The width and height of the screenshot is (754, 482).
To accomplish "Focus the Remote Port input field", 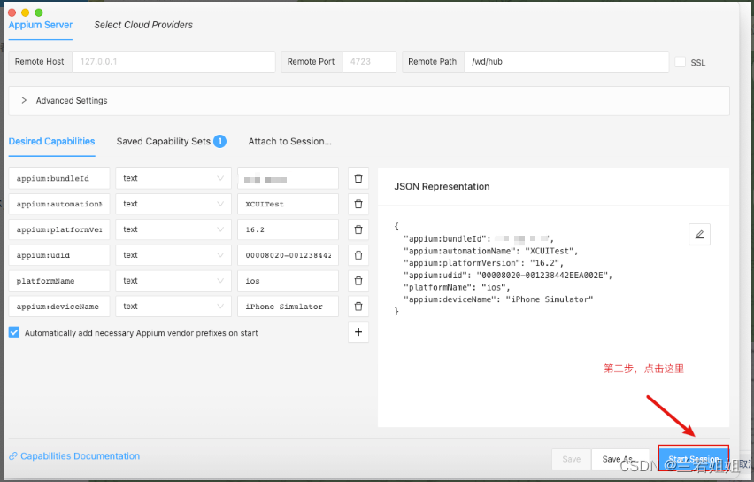I will (x=369, y=62).
